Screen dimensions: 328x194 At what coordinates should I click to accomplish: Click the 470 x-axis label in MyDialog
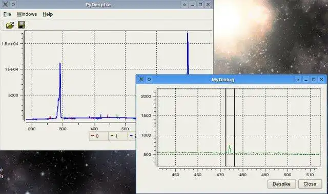tap(220, 175)
